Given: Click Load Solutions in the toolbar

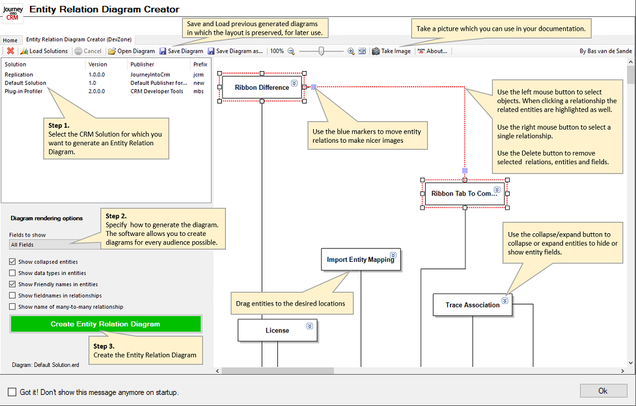Looking at the screenshot, I should pos(44,51).
